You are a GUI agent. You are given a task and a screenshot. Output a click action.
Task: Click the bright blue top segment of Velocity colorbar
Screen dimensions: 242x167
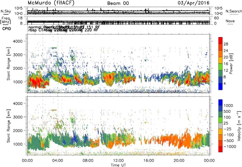click(221, 102)
